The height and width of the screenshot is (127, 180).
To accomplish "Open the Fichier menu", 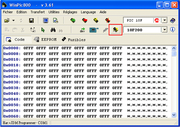I will [8, 12].
